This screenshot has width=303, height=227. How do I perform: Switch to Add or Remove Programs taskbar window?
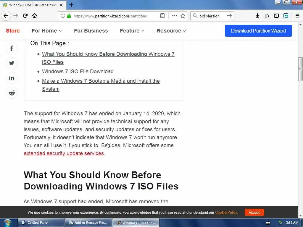tap(88, 223)
